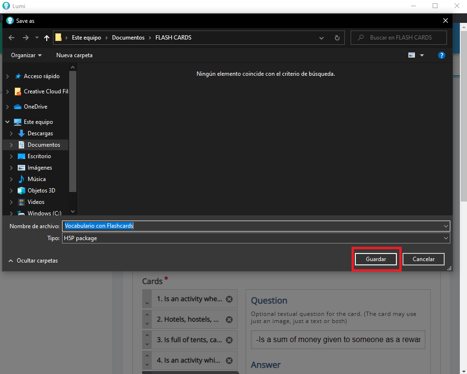This screenshot has width=467, height=374.
Task: Expand the Tipo file type dropdown
Action: point(446,238)
